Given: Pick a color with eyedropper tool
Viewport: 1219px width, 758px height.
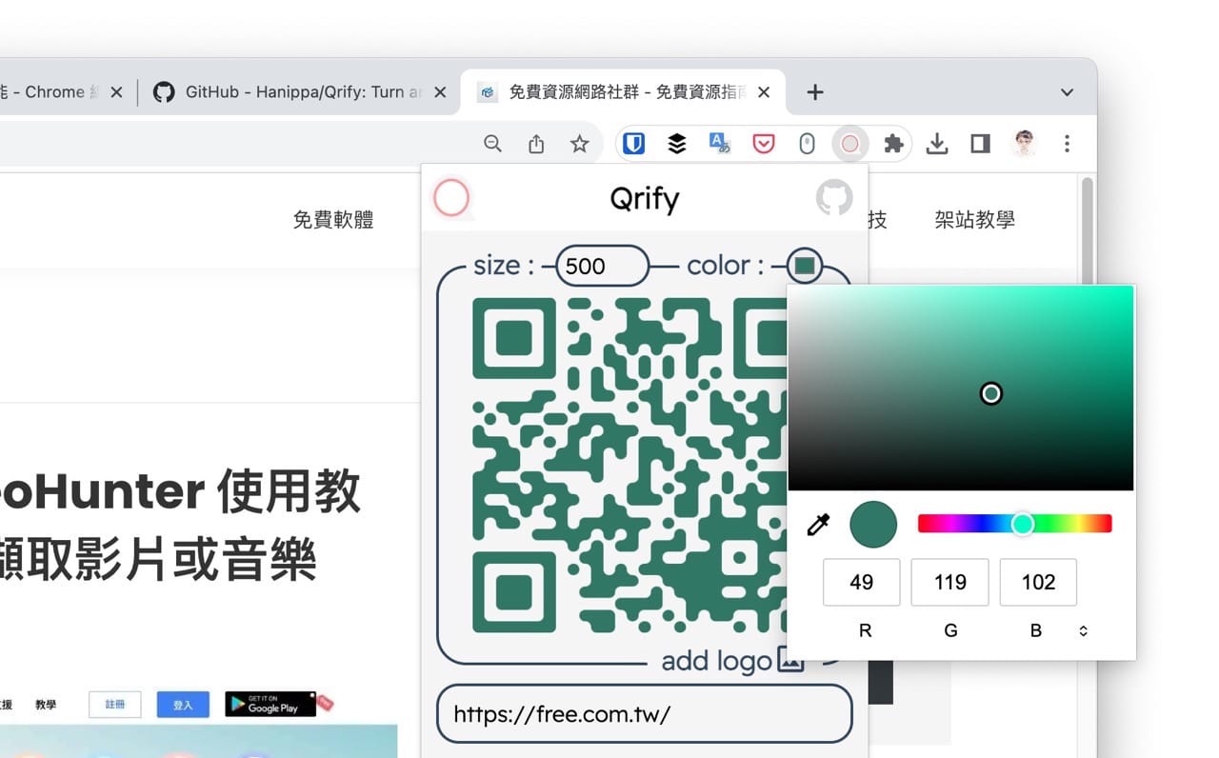Looking at the screenshot, I should (x=818, y=525).
